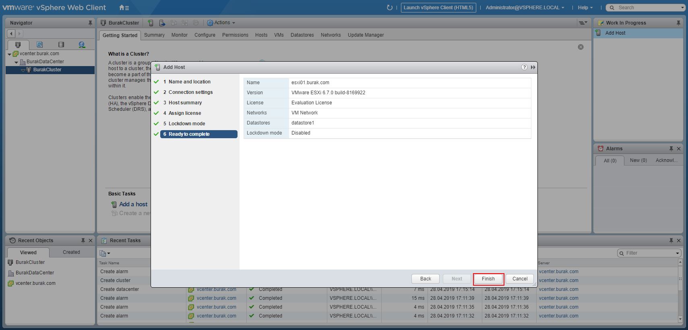
Task: Open the Actions dropdown menu
Action: (221, 23)
